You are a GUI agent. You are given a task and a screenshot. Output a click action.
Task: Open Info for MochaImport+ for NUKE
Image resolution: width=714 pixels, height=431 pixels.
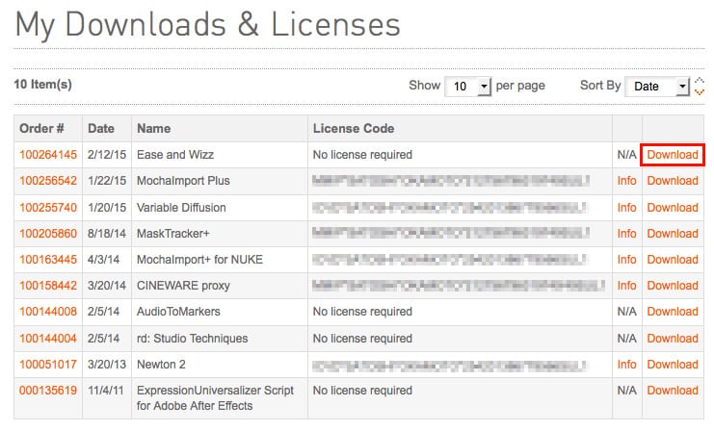click(x=626, y=259)
